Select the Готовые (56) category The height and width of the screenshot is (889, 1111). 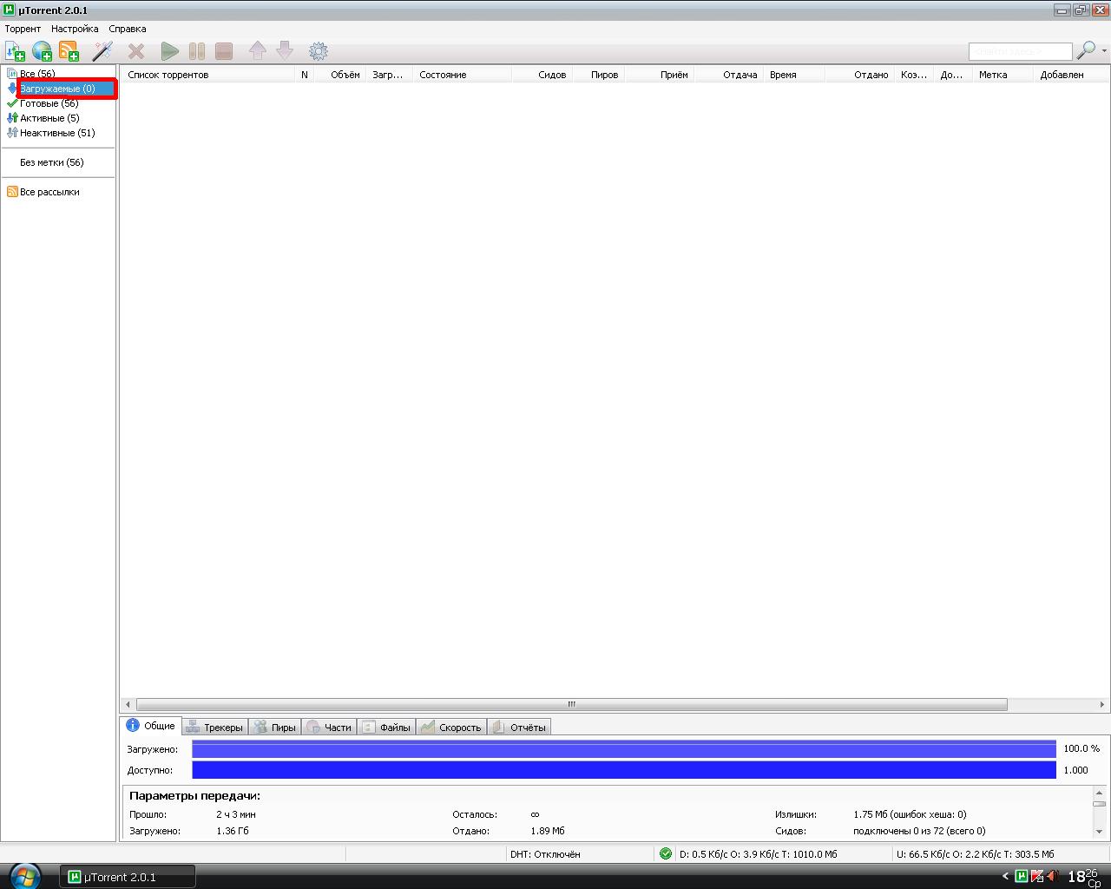click(49, 103)
